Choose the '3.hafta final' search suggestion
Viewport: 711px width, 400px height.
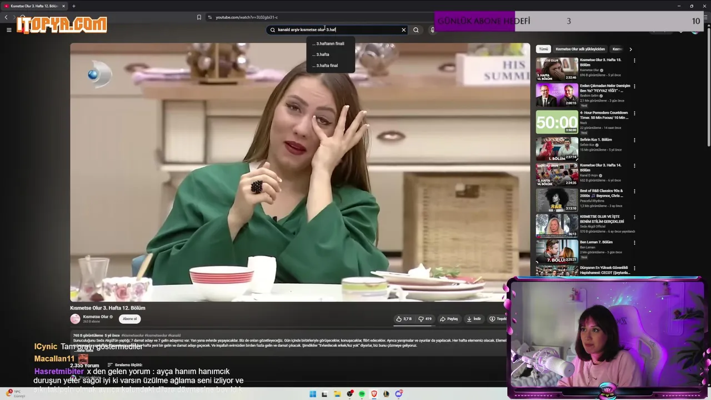[x=330, y=66]
